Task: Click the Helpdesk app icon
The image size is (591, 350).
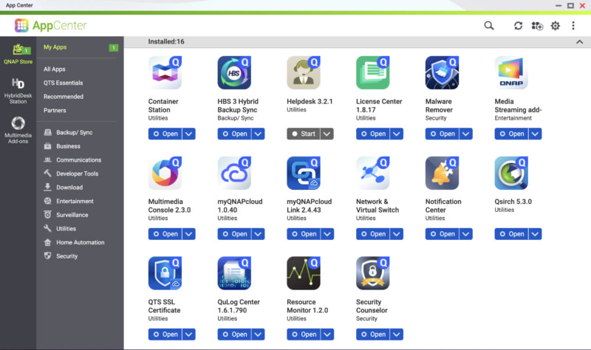Action: click(x=304, y=72)
